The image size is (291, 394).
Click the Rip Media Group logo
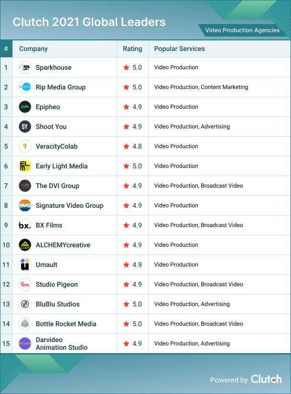pyautogui.click(x=25, y=87)
